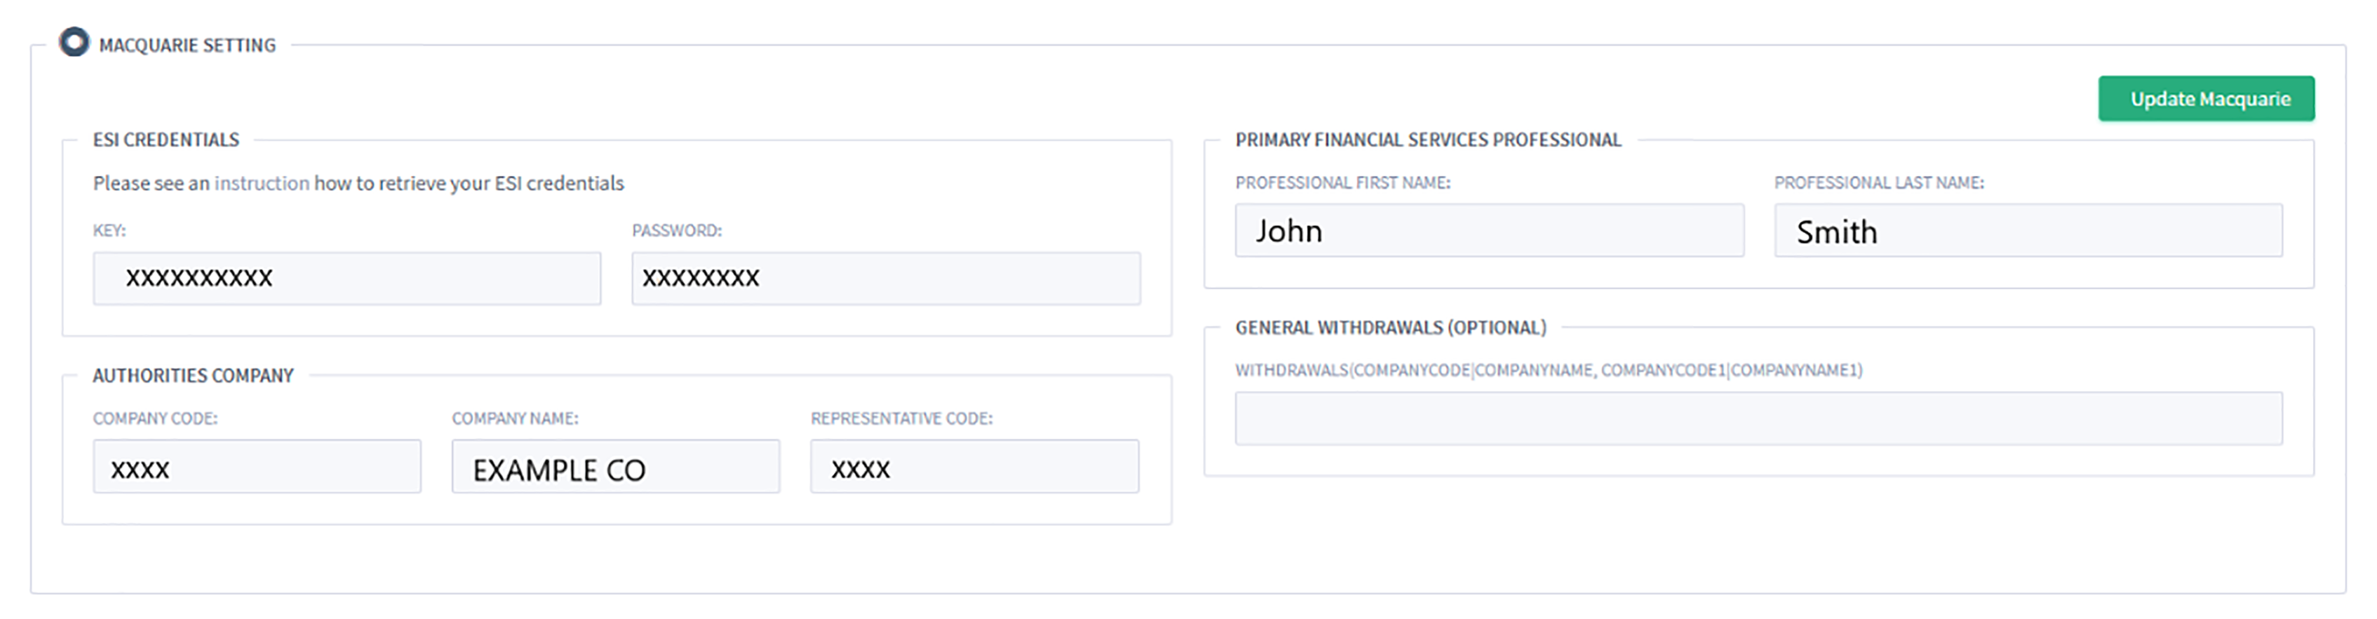Click the GENERAL WITHDRAWALS (OPTIONAL) heading
This screenshot has height=619, width=2377.
coord(1391,328)
